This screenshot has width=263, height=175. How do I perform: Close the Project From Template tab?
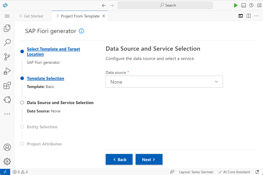click(104, 16)
